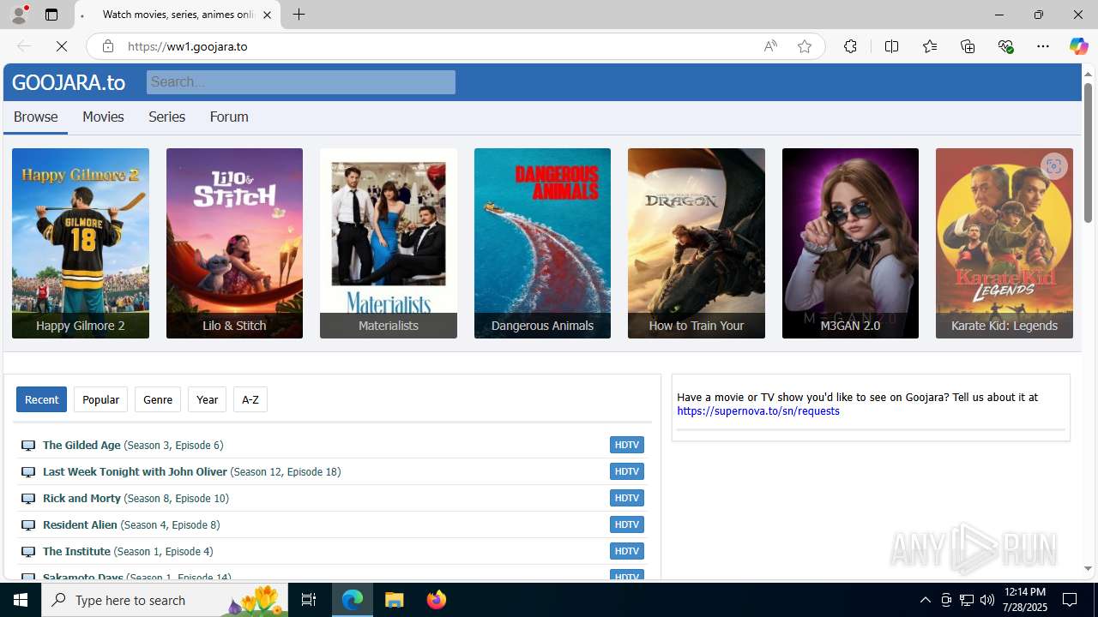Open the Favorites list icon
Image resolution: width=1098 pixels, height=617 pixels.
pyautogui.click(x=930, y=46)
